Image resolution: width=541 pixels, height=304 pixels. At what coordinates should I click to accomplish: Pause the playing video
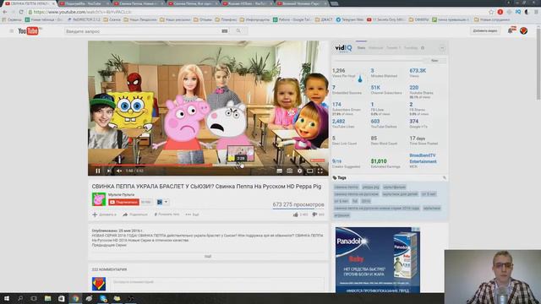click(98, 171)
